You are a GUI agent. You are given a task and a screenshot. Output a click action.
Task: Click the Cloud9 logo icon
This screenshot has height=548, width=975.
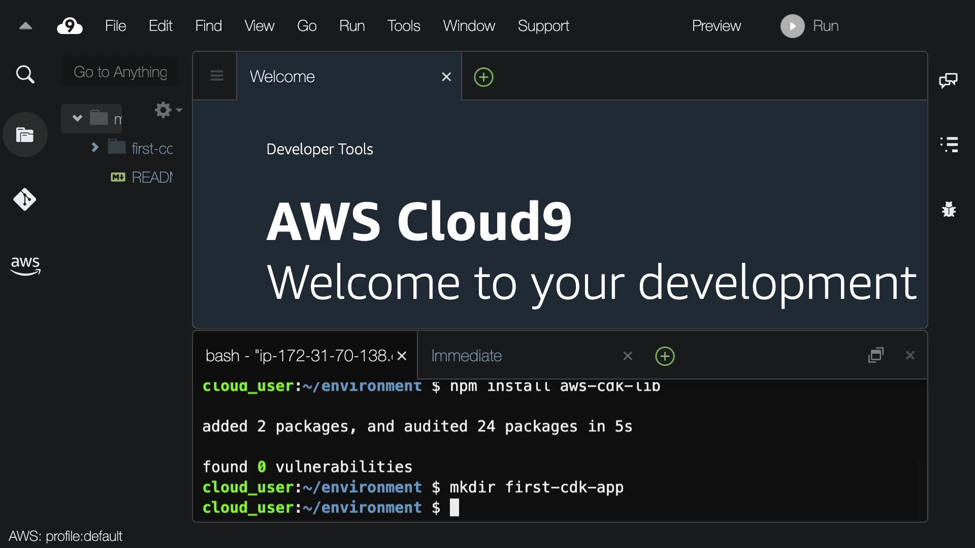coord(70,26)
